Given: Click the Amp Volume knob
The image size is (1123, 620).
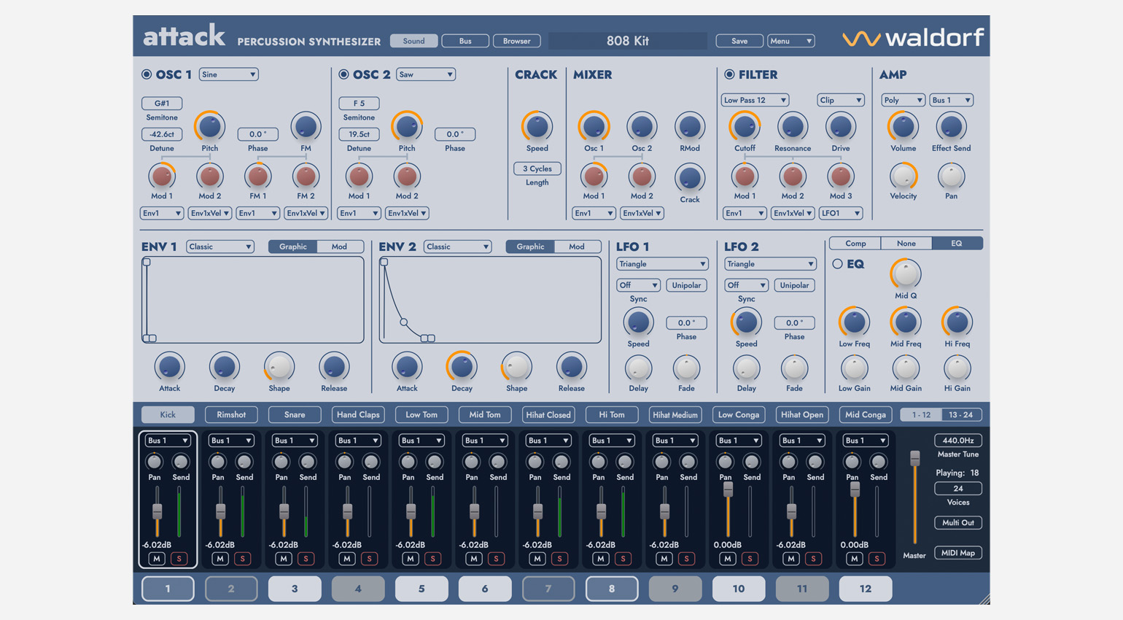Looking at the screenshot, I should [903, 127].
